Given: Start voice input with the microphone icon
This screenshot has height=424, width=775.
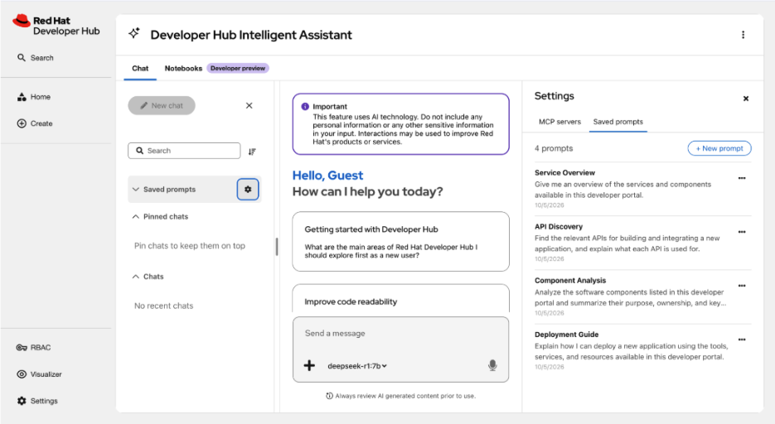Looking at the screenshot, I should [x=492, y=365].
